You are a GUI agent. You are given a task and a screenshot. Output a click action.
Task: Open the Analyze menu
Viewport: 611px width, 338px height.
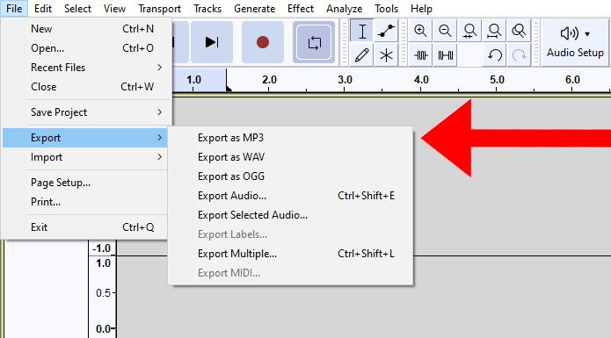coord(344,9)
